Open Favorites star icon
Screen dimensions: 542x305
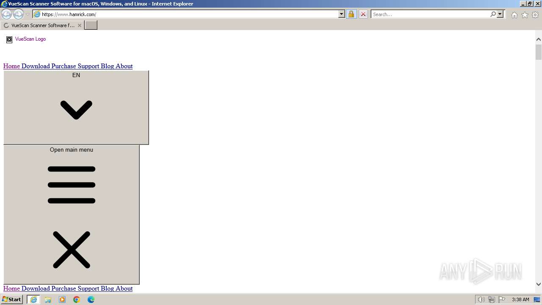(x=525, y=15)
